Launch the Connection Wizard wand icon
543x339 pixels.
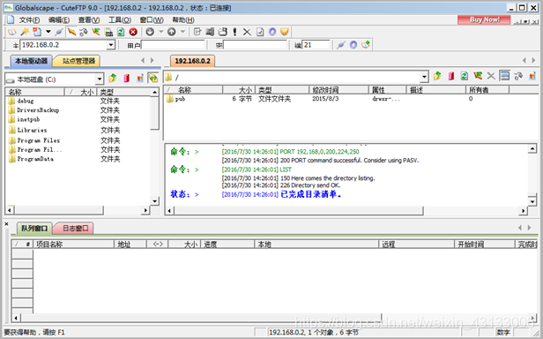tap(25, 32)
